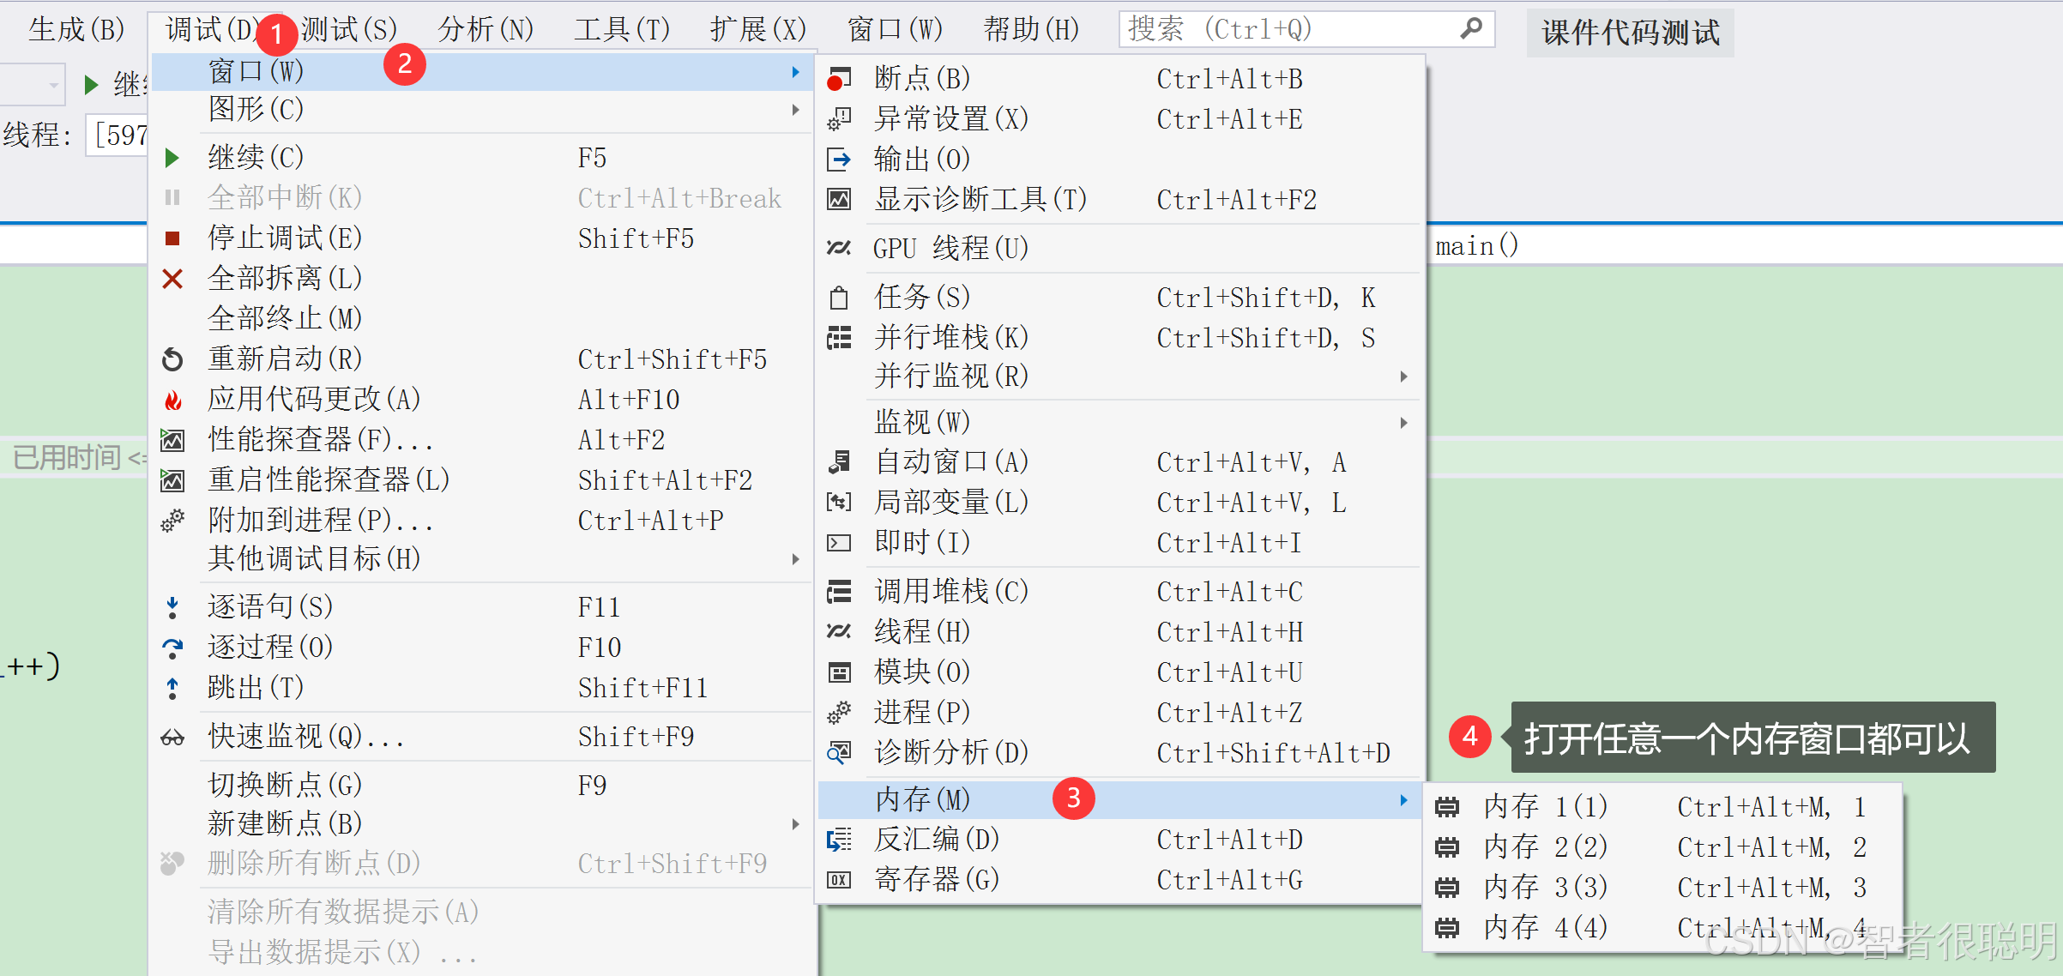Viewport: 2063px width, 976px height.
Task: Click the Restart circular arrow icon
Action: 172,358
